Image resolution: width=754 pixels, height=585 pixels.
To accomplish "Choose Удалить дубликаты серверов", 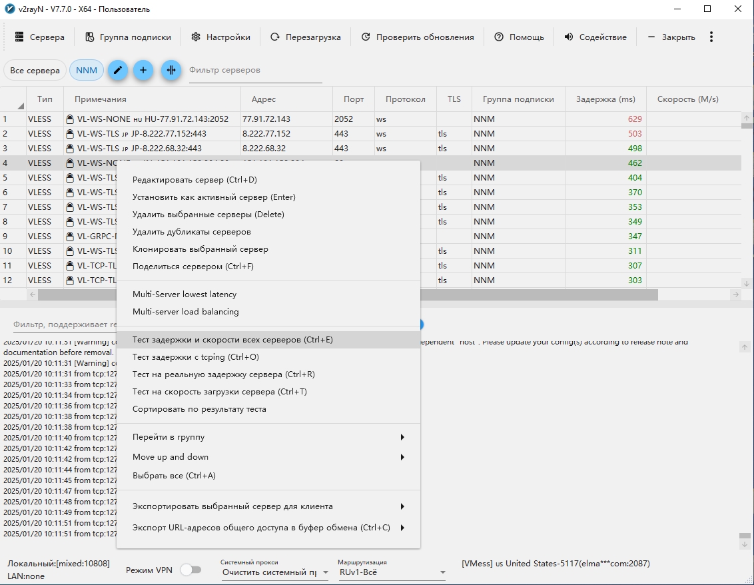I will click(x=268, y=232).
